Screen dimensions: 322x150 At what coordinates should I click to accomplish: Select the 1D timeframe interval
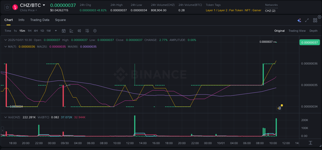[x=42, y=31]
